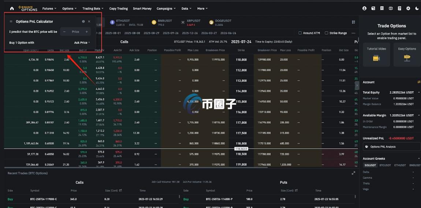
Task: Click BTC-250724-119000-C trade symbol
Action: click(44, 199)
